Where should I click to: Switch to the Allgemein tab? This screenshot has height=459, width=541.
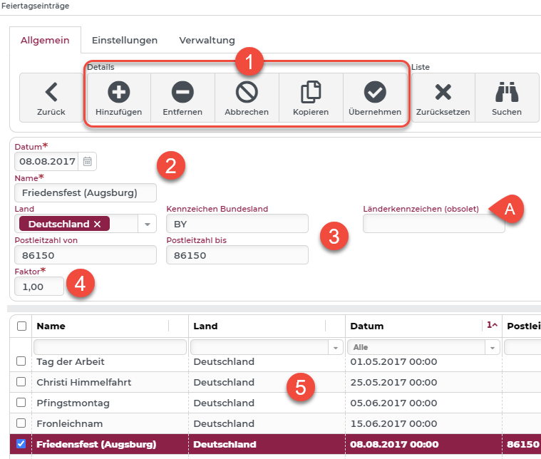(45, 40)
